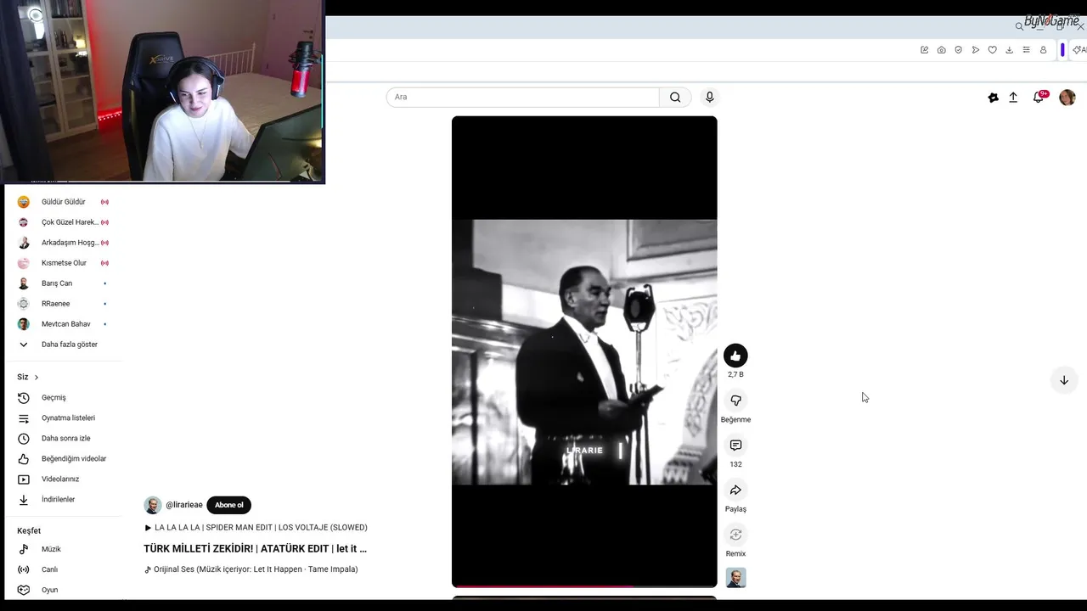Open the sound source thumbnail below Remix
Viewport: 1087px width, 611px height.
point(735,578)
